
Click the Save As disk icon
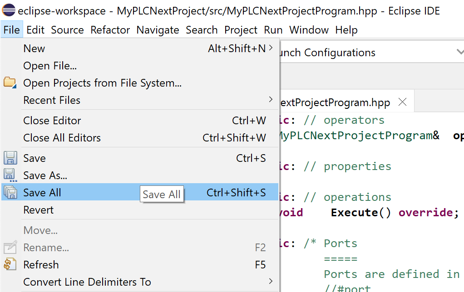coord(10,175)
